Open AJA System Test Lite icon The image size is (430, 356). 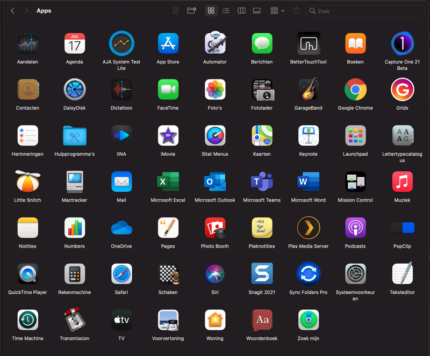click(121, 43)
